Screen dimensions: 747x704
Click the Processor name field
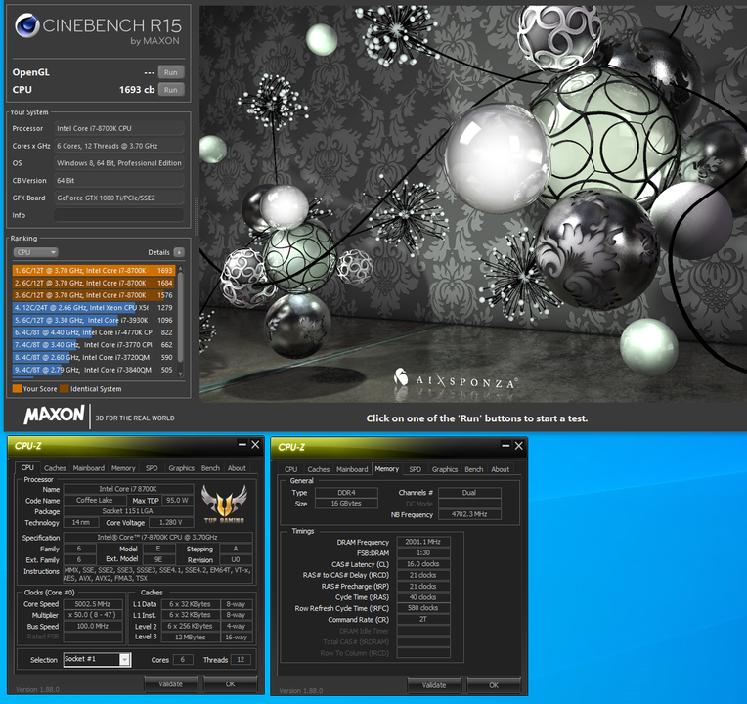click(118, 128)
